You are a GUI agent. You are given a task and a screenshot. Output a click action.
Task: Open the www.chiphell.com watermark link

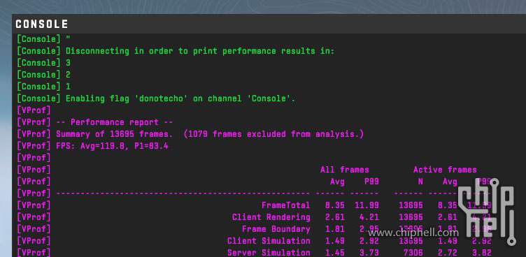[x=413, y=233]
